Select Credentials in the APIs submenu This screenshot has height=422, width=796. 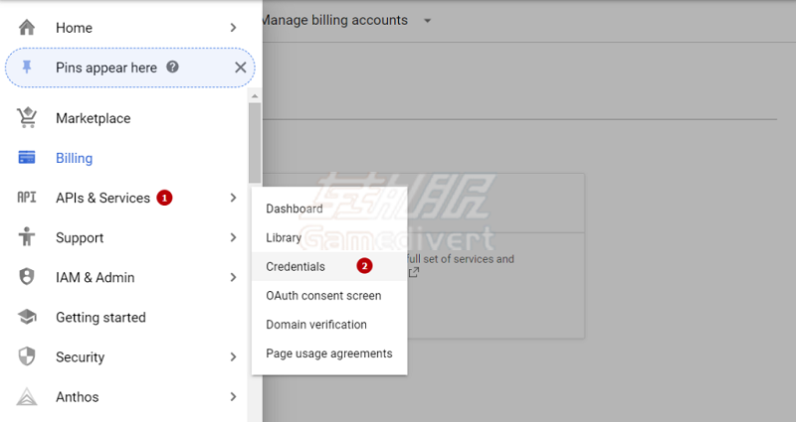[329, 266]
